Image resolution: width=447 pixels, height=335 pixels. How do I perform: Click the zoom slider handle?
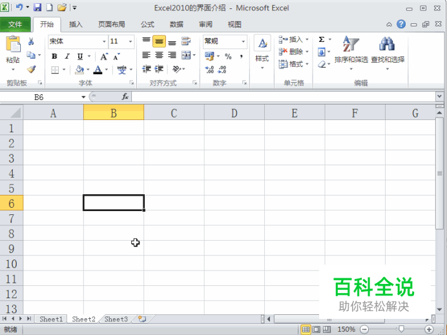(401, 329)
